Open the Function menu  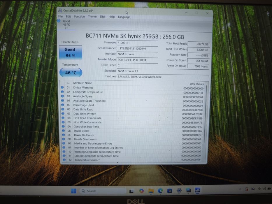[x=80, y=17]
